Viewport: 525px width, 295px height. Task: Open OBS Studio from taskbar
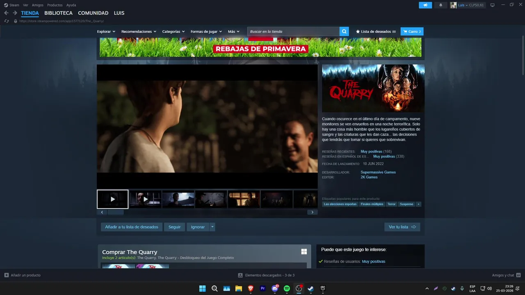click(299, 288)
